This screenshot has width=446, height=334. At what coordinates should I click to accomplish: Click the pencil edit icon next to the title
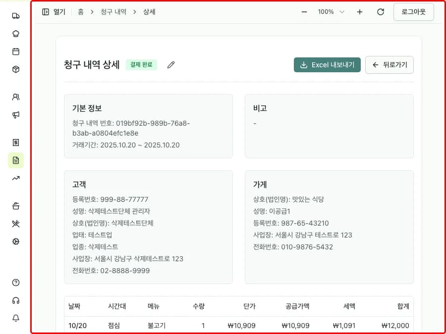pos(170,65)
